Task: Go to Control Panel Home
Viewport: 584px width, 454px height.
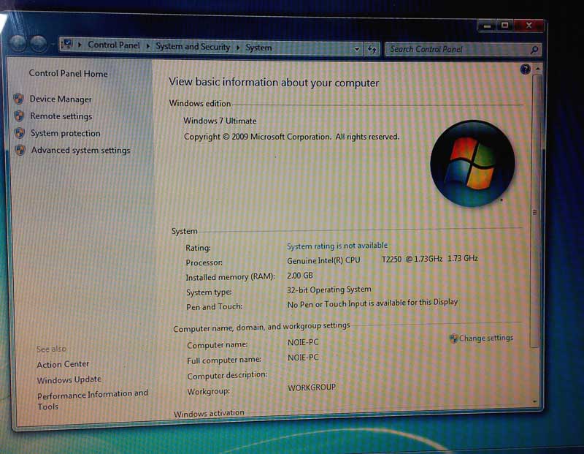Action: [68, 74]
